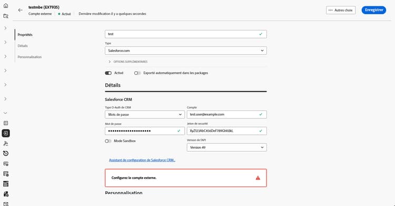The height and width of the screenshot is (206, 395).
Task: Click the checkmark in the Jeton de sécurité field
Action: (x=261, y=131)
